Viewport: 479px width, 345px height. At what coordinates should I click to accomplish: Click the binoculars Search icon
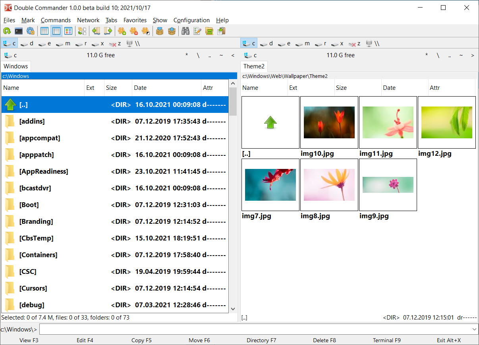185,31
